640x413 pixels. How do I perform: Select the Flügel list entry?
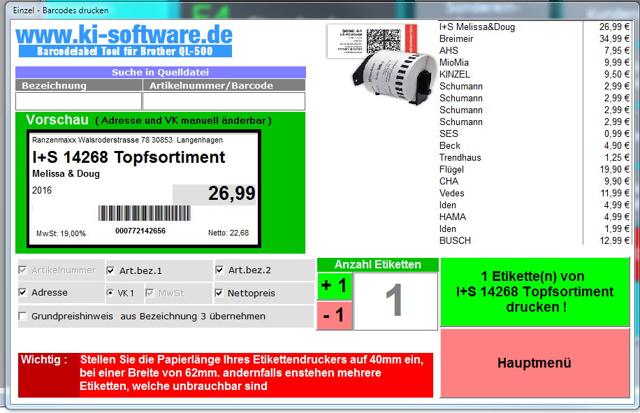(x=534, y=169)
